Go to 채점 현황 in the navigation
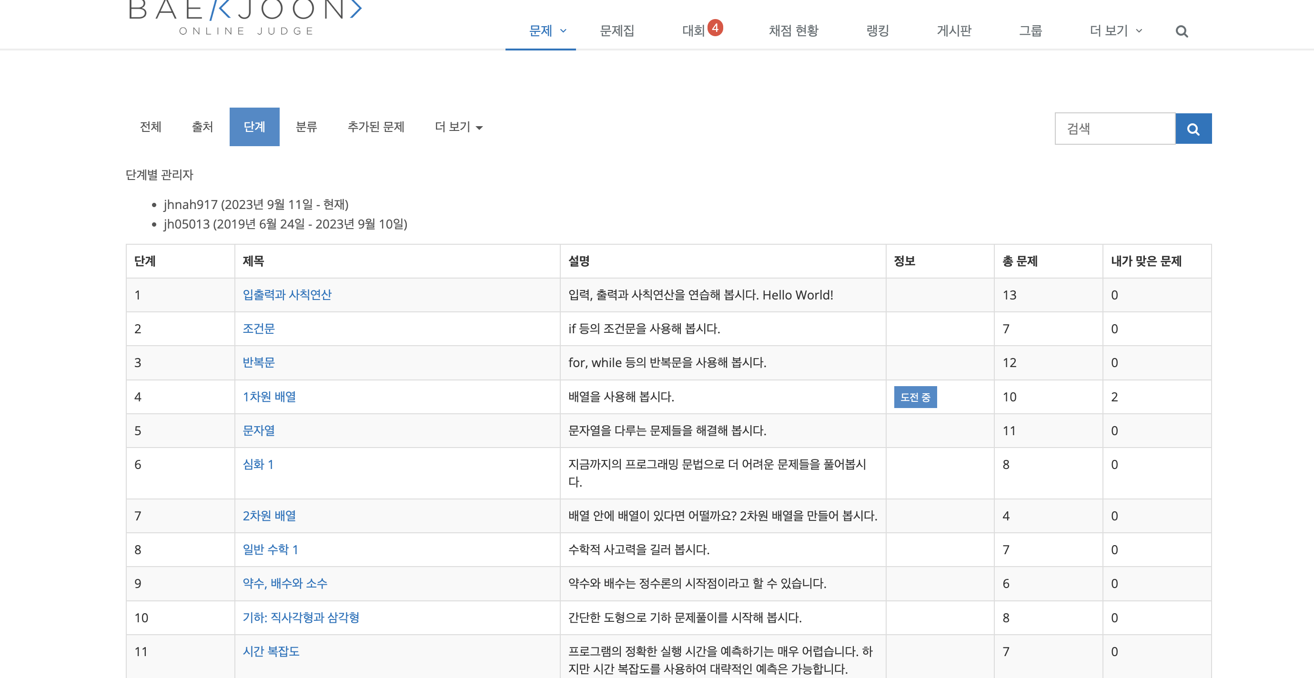The image size is (1314, 678). 793,31
